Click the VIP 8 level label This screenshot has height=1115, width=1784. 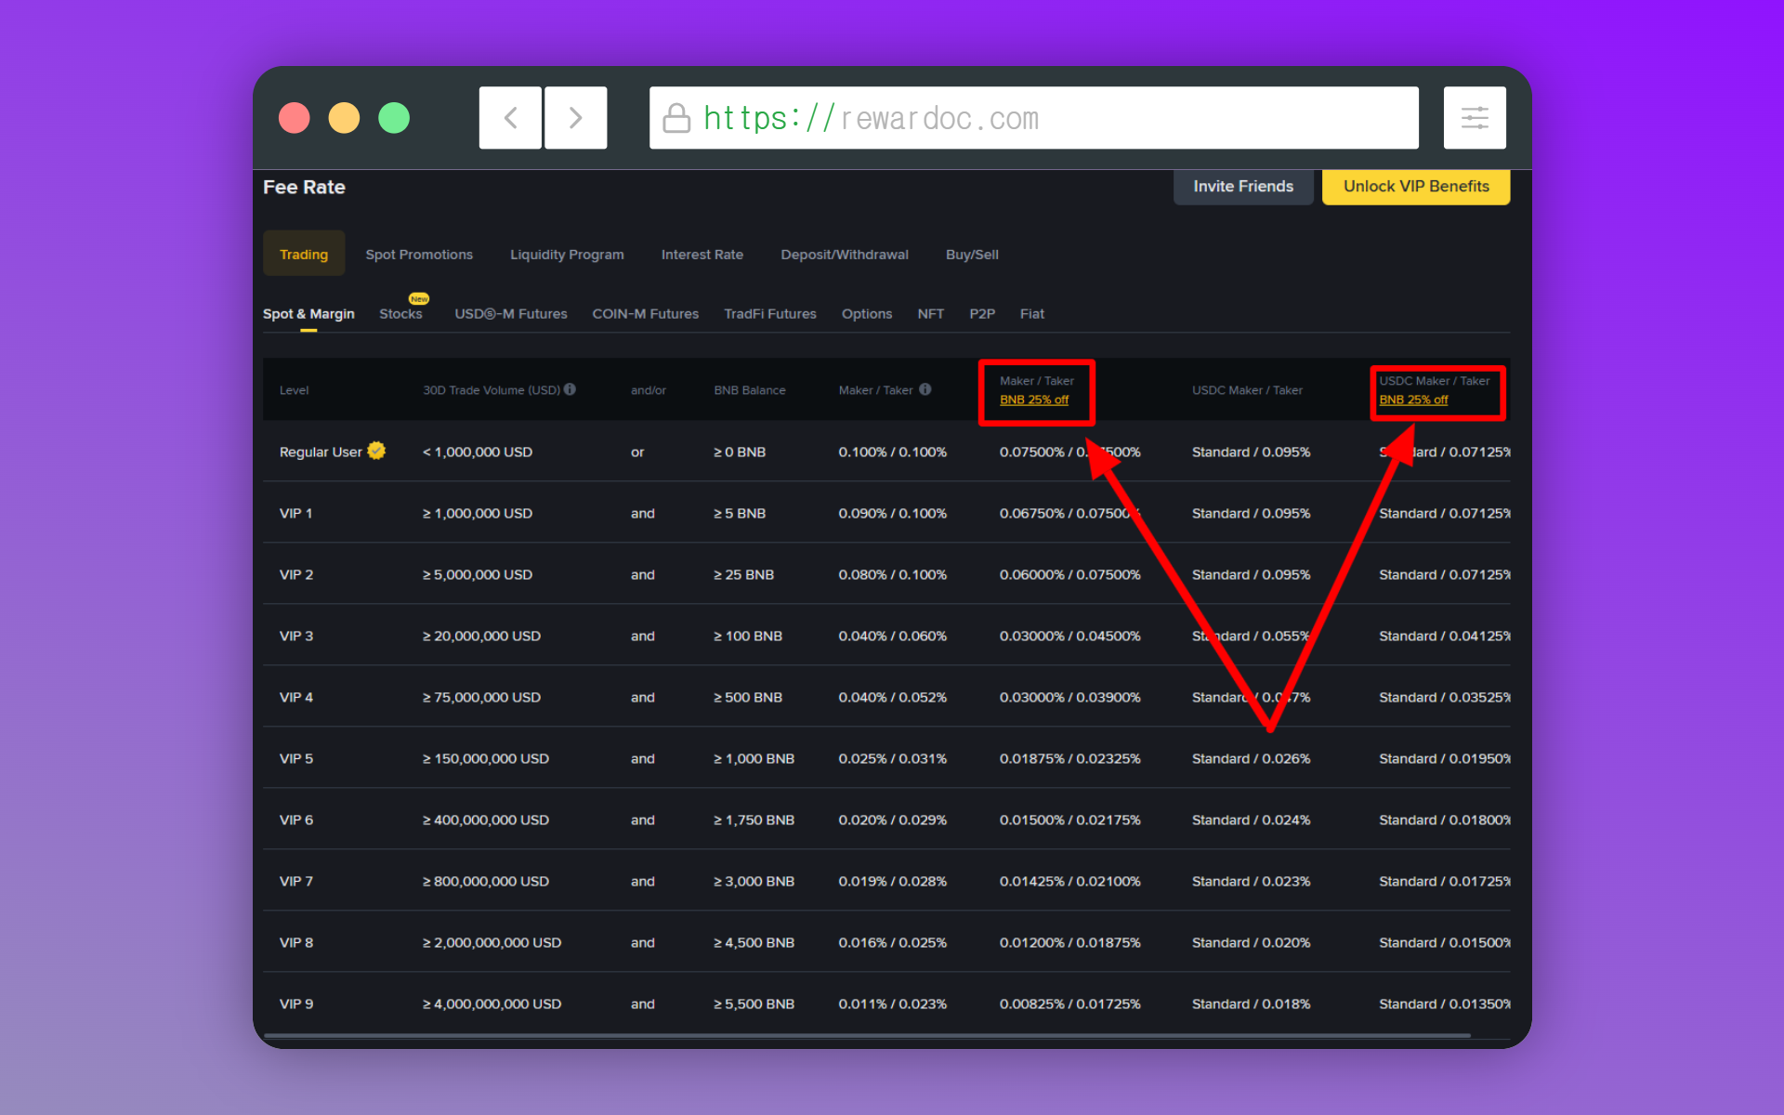click(x=296, y=942)
